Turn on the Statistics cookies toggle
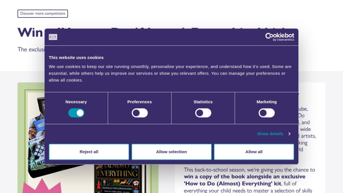The image size is (343, 193). pyautogui.click(x=203, y=113)
